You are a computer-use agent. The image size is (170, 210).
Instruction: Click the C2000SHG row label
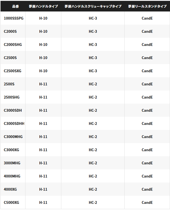(x=13, y=45)
